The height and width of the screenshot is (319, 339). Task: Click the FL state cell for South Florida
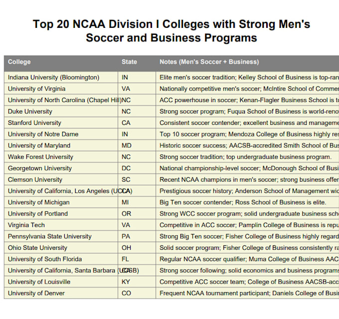[126, 259]
